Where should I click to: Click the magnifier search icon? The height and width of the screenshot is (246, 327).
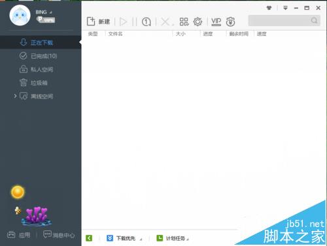click(x=314, y=21)
